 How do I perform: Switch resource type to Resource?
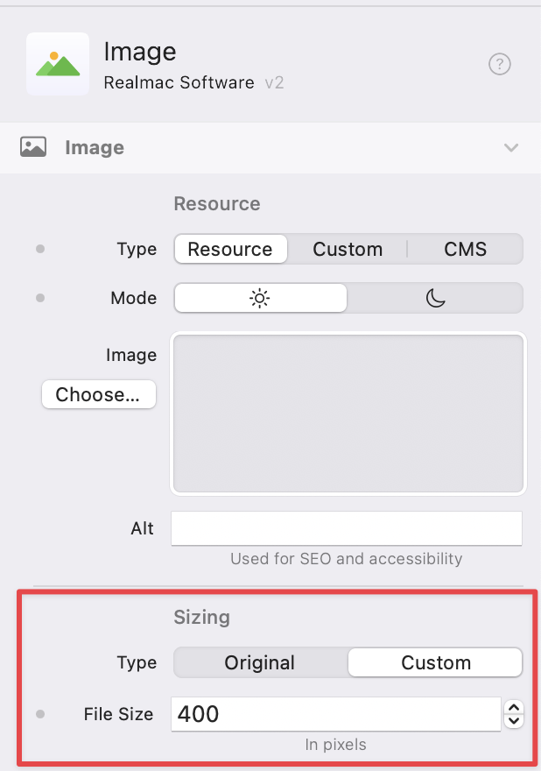click(230, 249)
